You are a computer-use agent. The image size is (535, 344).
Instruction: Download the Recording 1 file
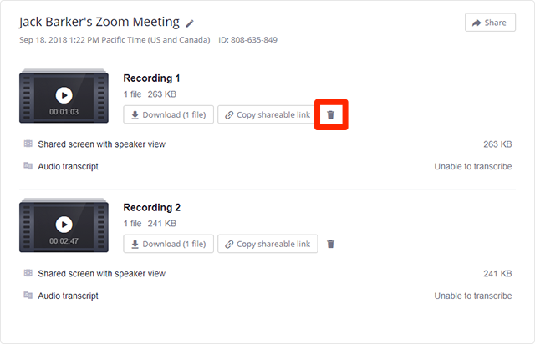(169, 114)
